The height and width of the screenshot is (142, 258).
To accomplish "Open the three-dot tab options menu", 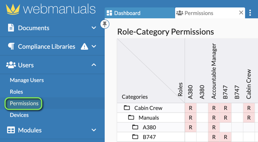I will pyautogui.click(x=250, y=13).
